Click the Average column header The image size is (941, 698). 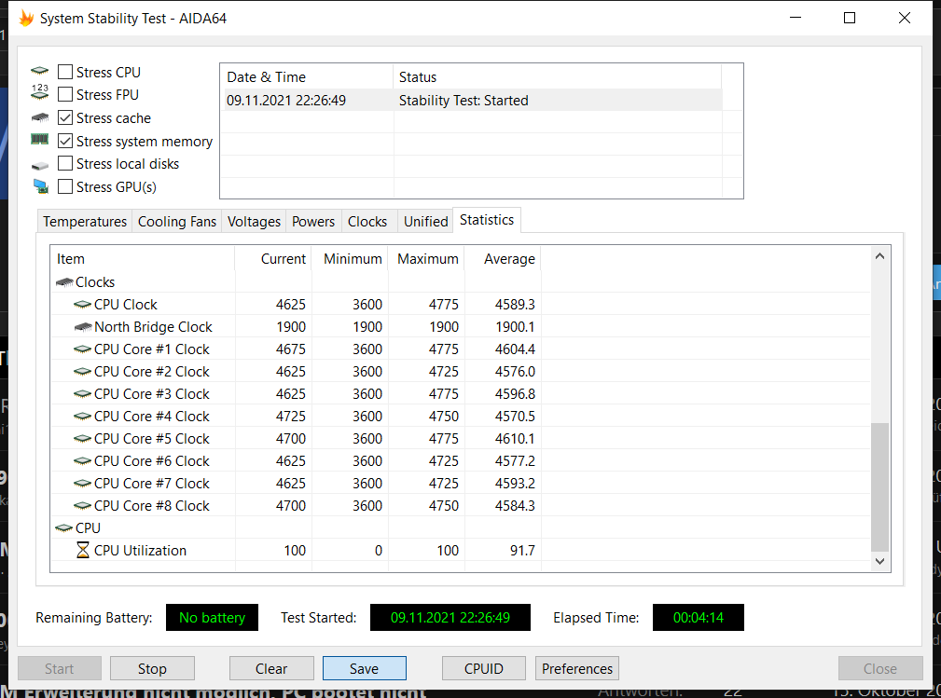pos(503,258)
